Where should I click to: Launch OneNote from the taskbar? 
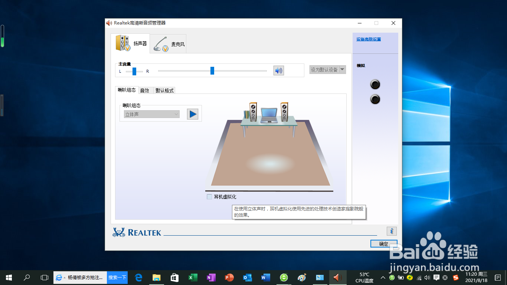211,277
